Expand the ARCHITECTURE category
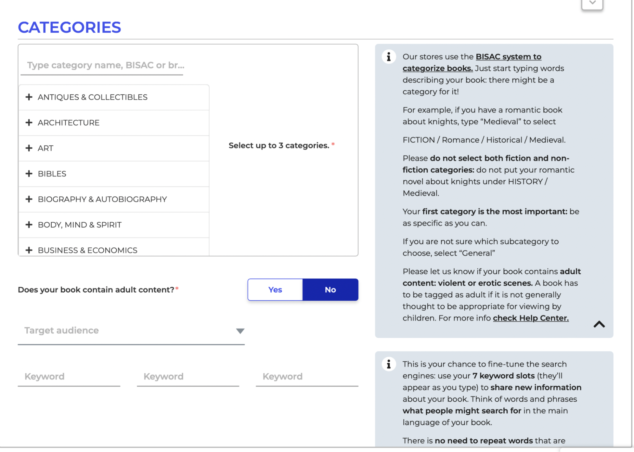The height and width of the screenshot is (452, 634). 29,123
